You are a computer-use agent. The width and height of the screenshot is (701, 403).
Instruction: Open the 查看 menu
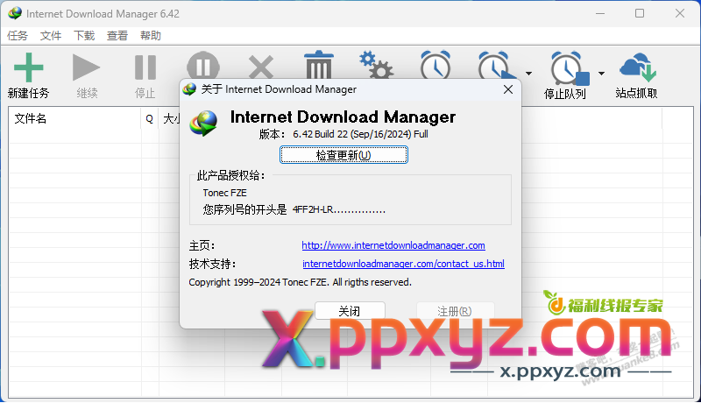click(x=117, y=35)
